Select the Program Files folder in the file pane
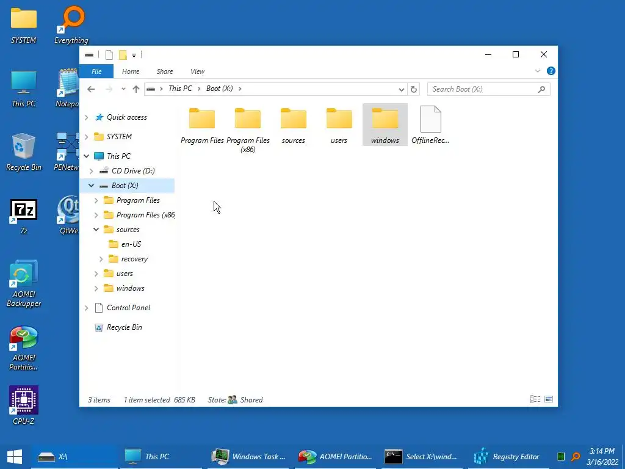 coord(202,125)
